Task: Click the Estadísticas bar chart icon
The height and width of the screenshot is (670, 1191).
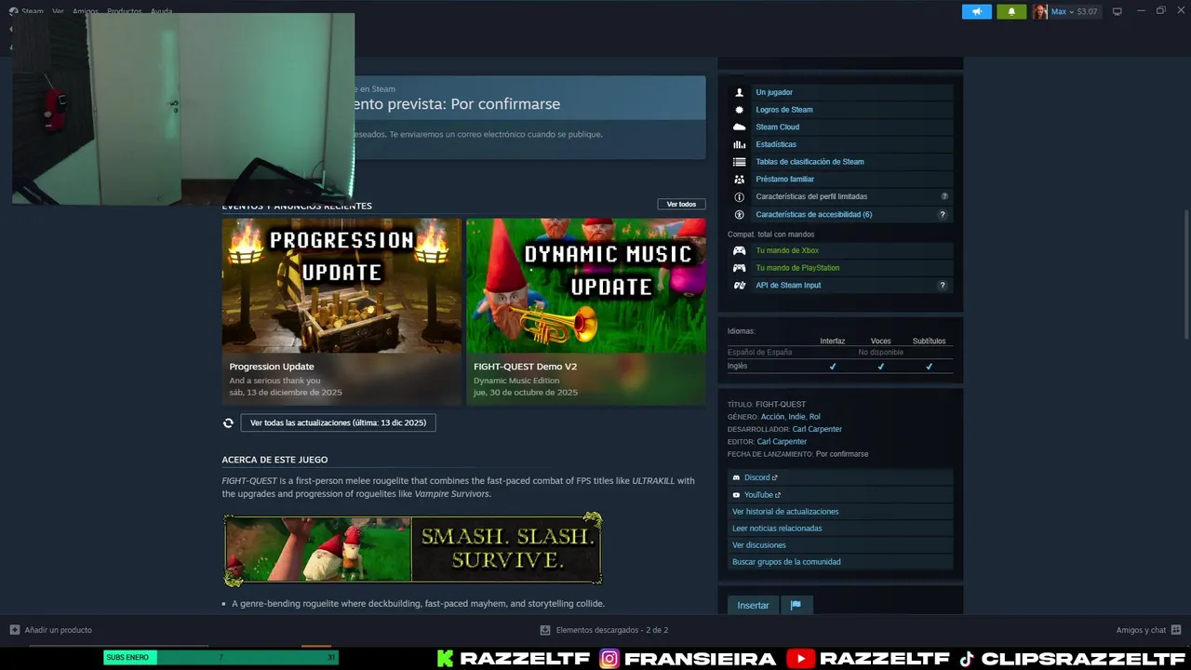Action: click(739, 144)
